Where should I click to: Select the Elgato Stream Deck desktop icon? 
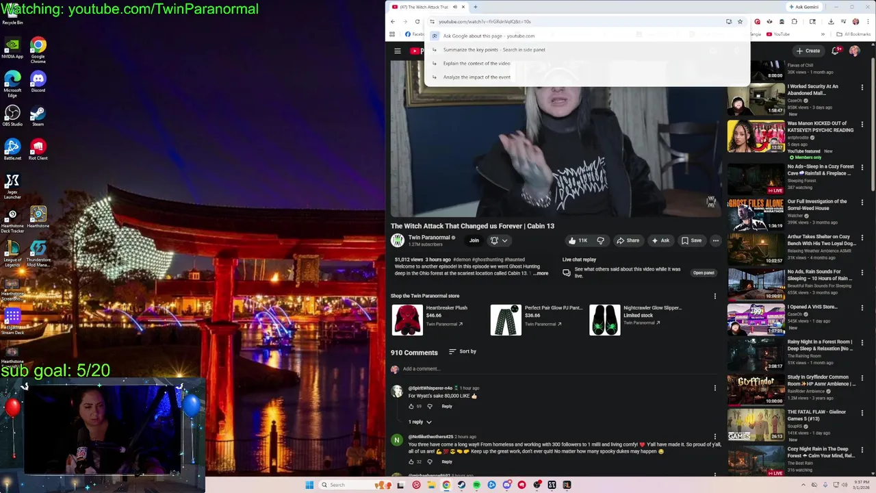[x=12, y=320]
